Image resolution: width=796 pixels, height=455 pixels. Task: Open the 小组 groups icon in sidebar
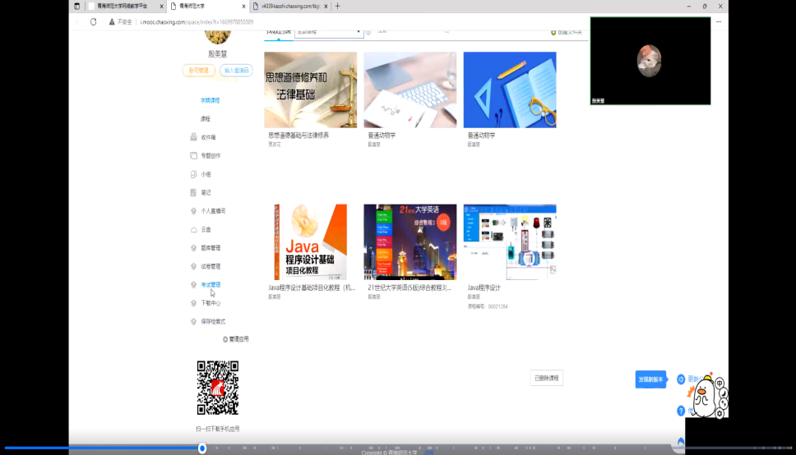(193, 174)
